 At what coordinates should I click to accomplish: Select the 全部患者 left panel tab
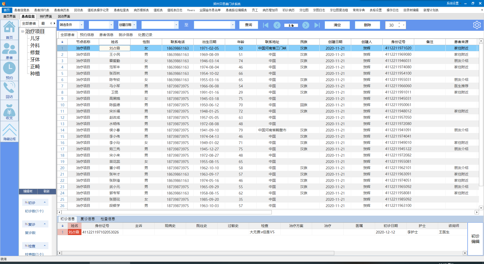29,23
